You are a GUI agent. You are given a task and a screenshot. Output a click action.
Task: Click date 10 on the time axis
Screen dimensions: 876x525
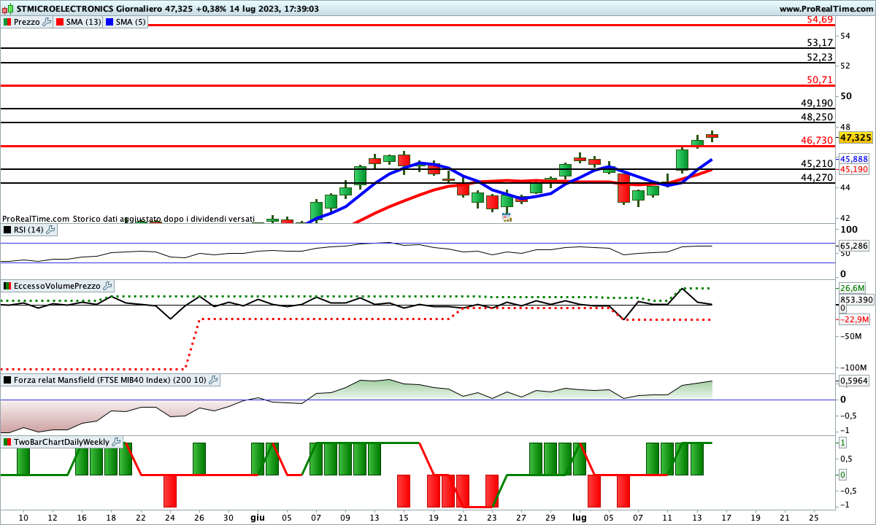23,516
